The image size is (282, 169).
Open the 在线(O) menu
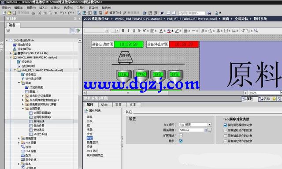(x=56, y=8)
